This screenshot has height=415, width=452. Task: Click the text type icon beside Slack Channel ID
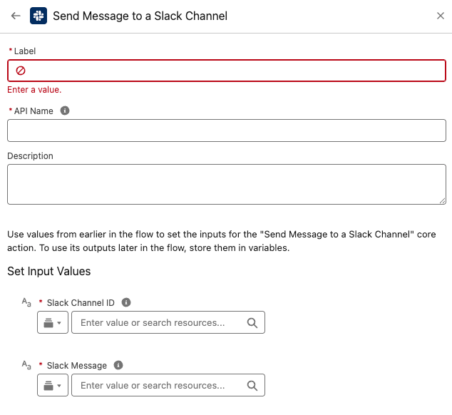tap(26, 302)
